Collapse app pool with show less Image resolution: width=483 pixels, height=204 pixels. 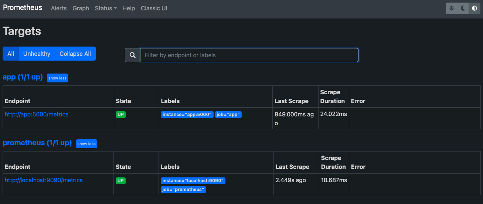[x=57, y=78]
